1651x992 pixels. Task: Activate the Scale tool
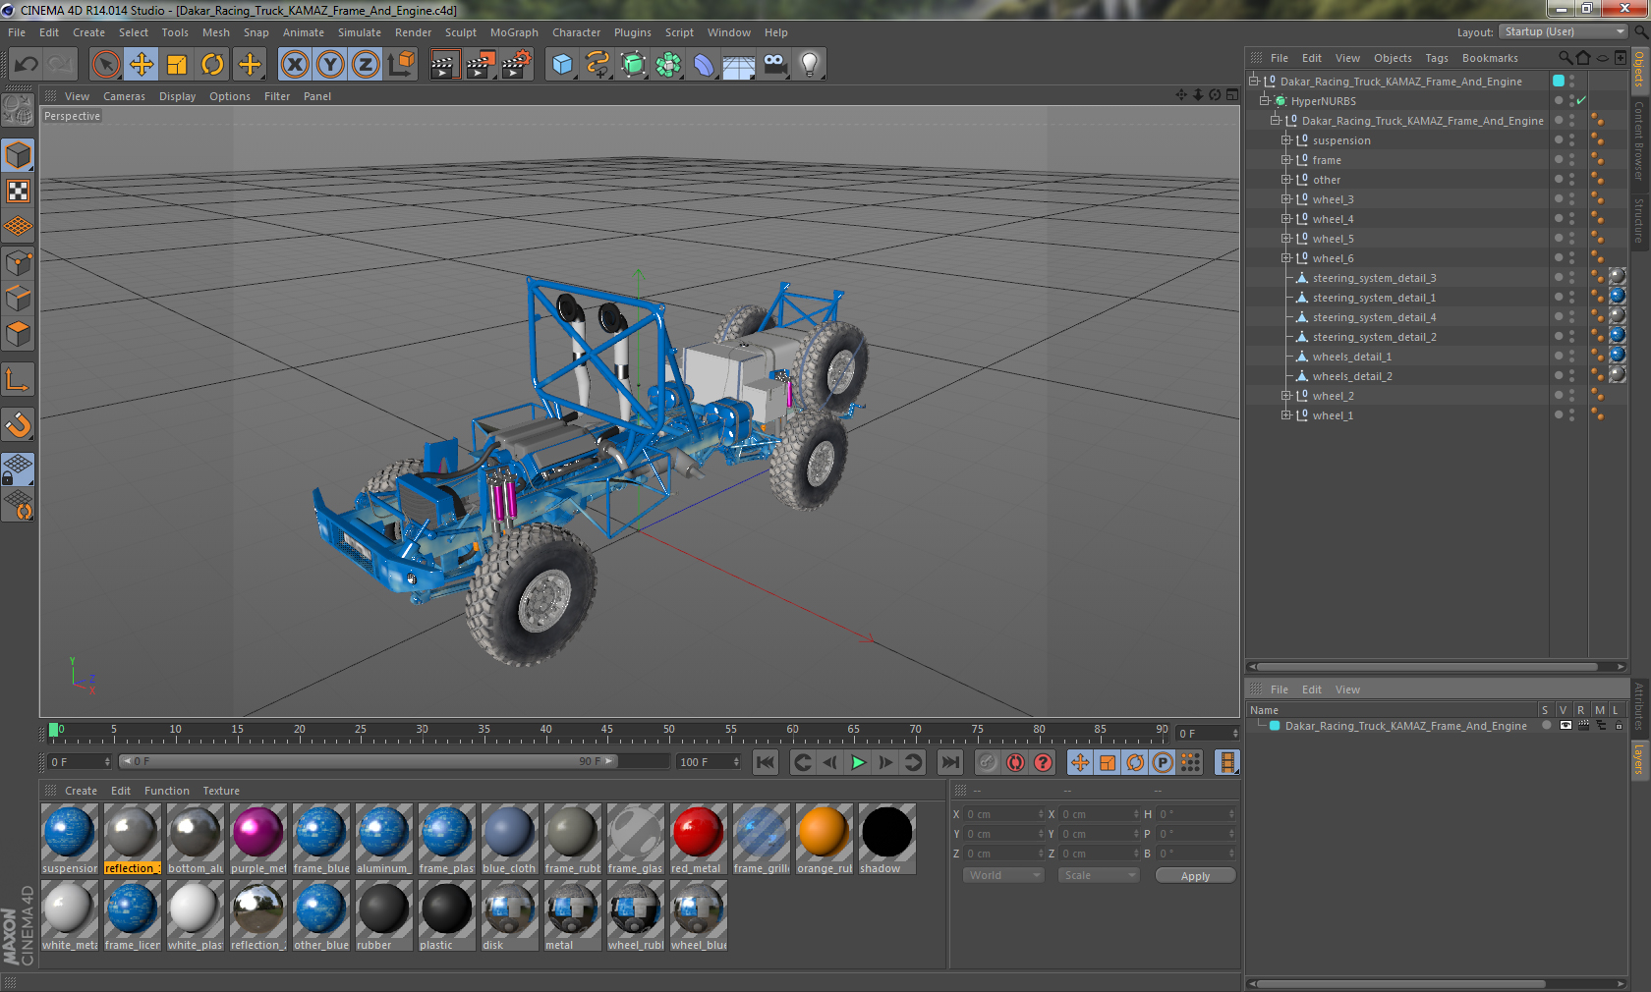point(177,65)
